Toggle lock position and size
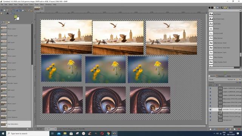The width and height of the screenshot is (242, 136). [217, 85]
